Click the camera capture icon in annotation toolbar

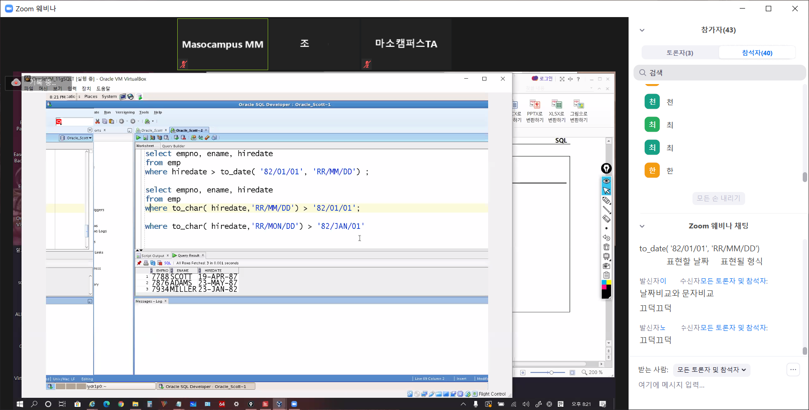click(x=607, y=266)
